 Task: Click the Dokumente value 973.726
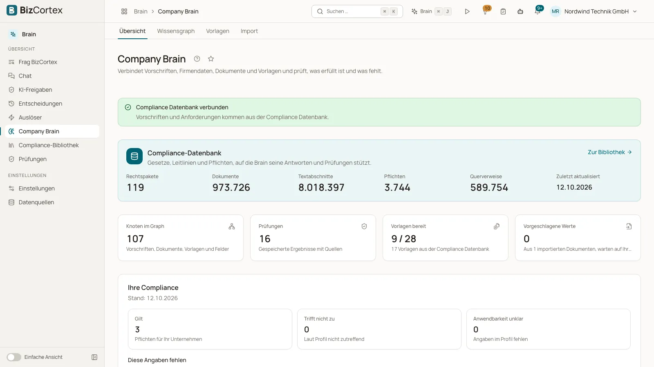(231, 188)
